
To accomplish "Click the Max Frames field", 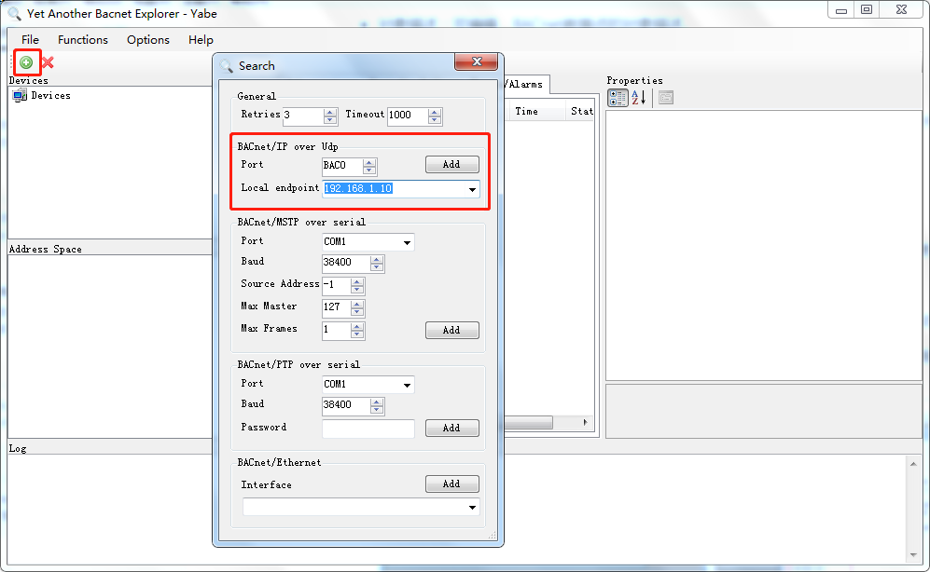I will pos(336,331).
